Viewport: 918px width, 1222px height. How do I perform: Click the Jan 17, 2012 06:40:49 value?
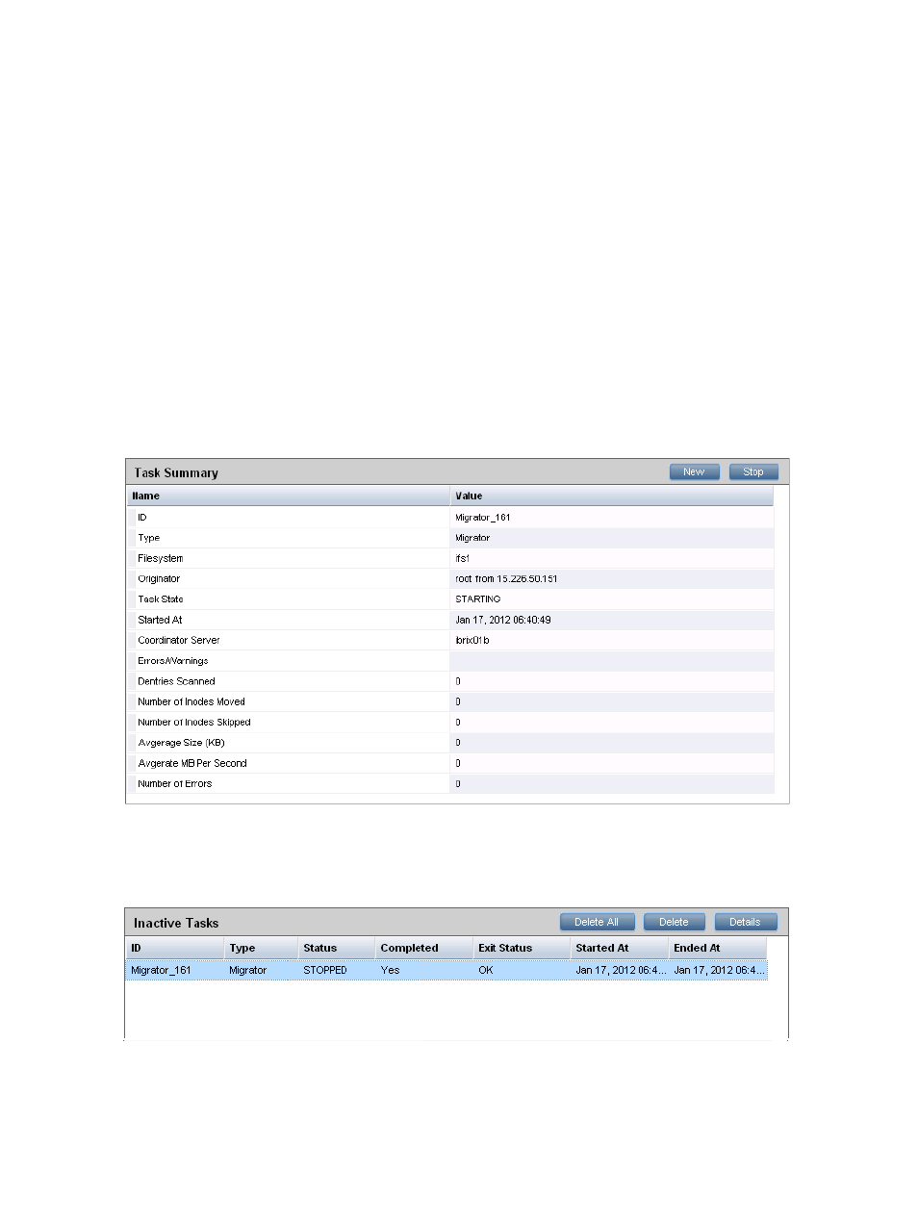point(503,620)
